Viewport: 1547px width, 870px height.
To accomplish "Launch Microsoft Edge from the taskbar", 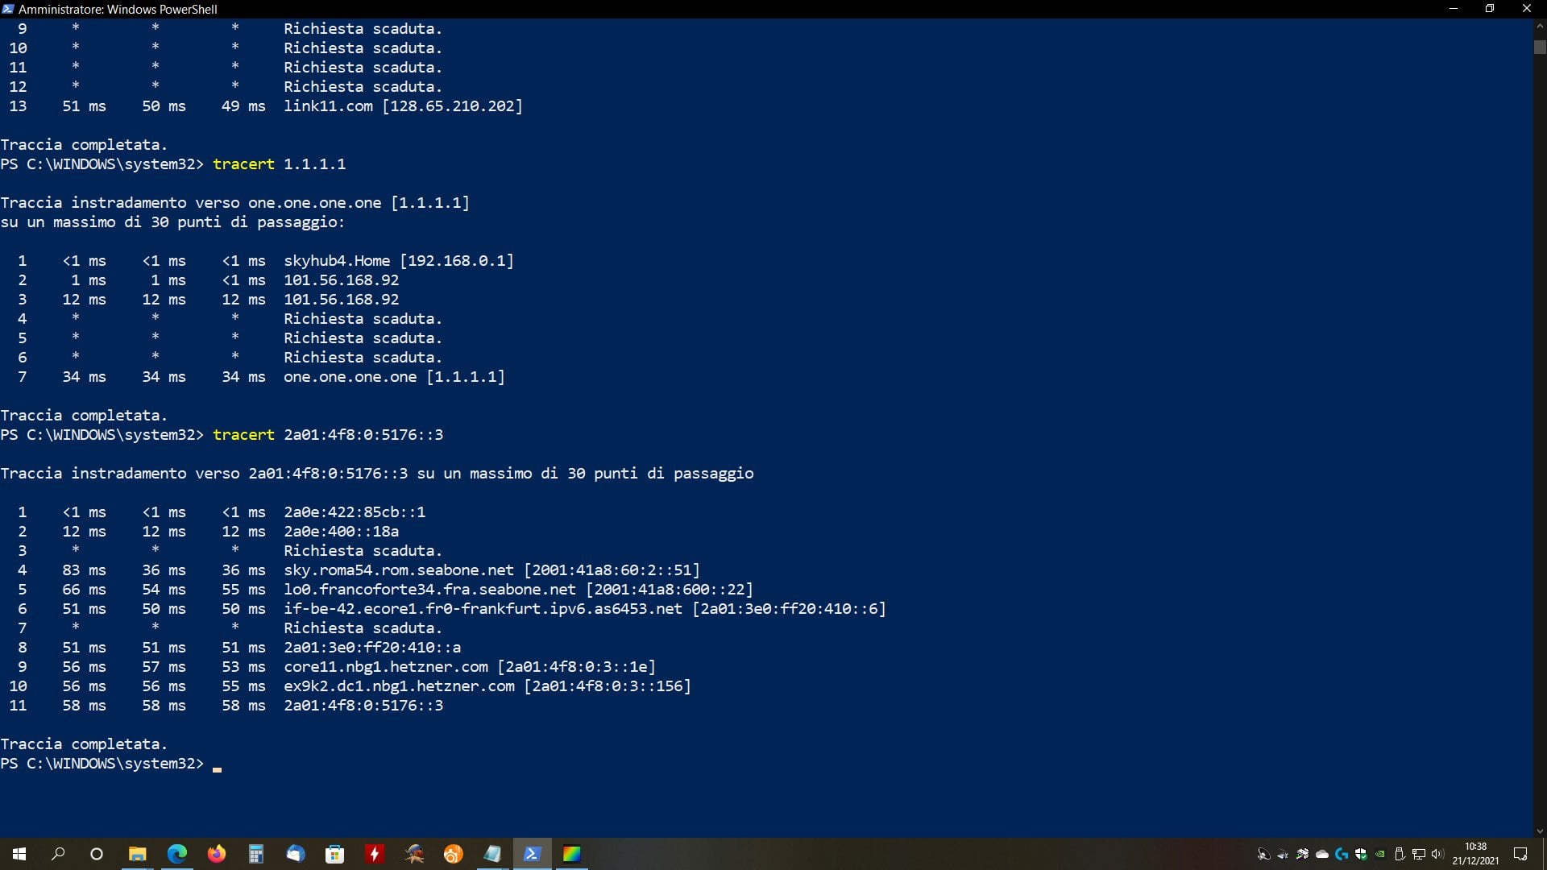I will (x=176, y=854).
